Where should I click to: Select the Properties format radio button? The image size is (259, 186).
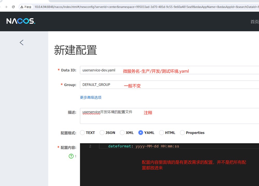tap(182, 133)
